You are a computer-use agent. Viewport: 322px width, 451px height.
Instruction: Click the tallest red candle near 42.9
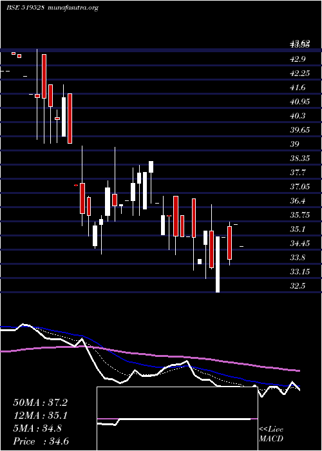44,76
